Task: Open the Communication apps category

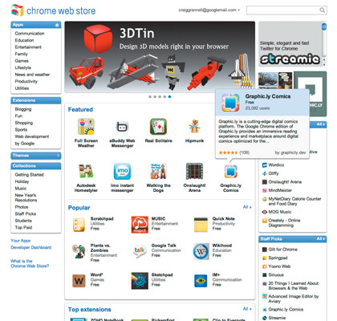Action: click(x=30, y=34)
